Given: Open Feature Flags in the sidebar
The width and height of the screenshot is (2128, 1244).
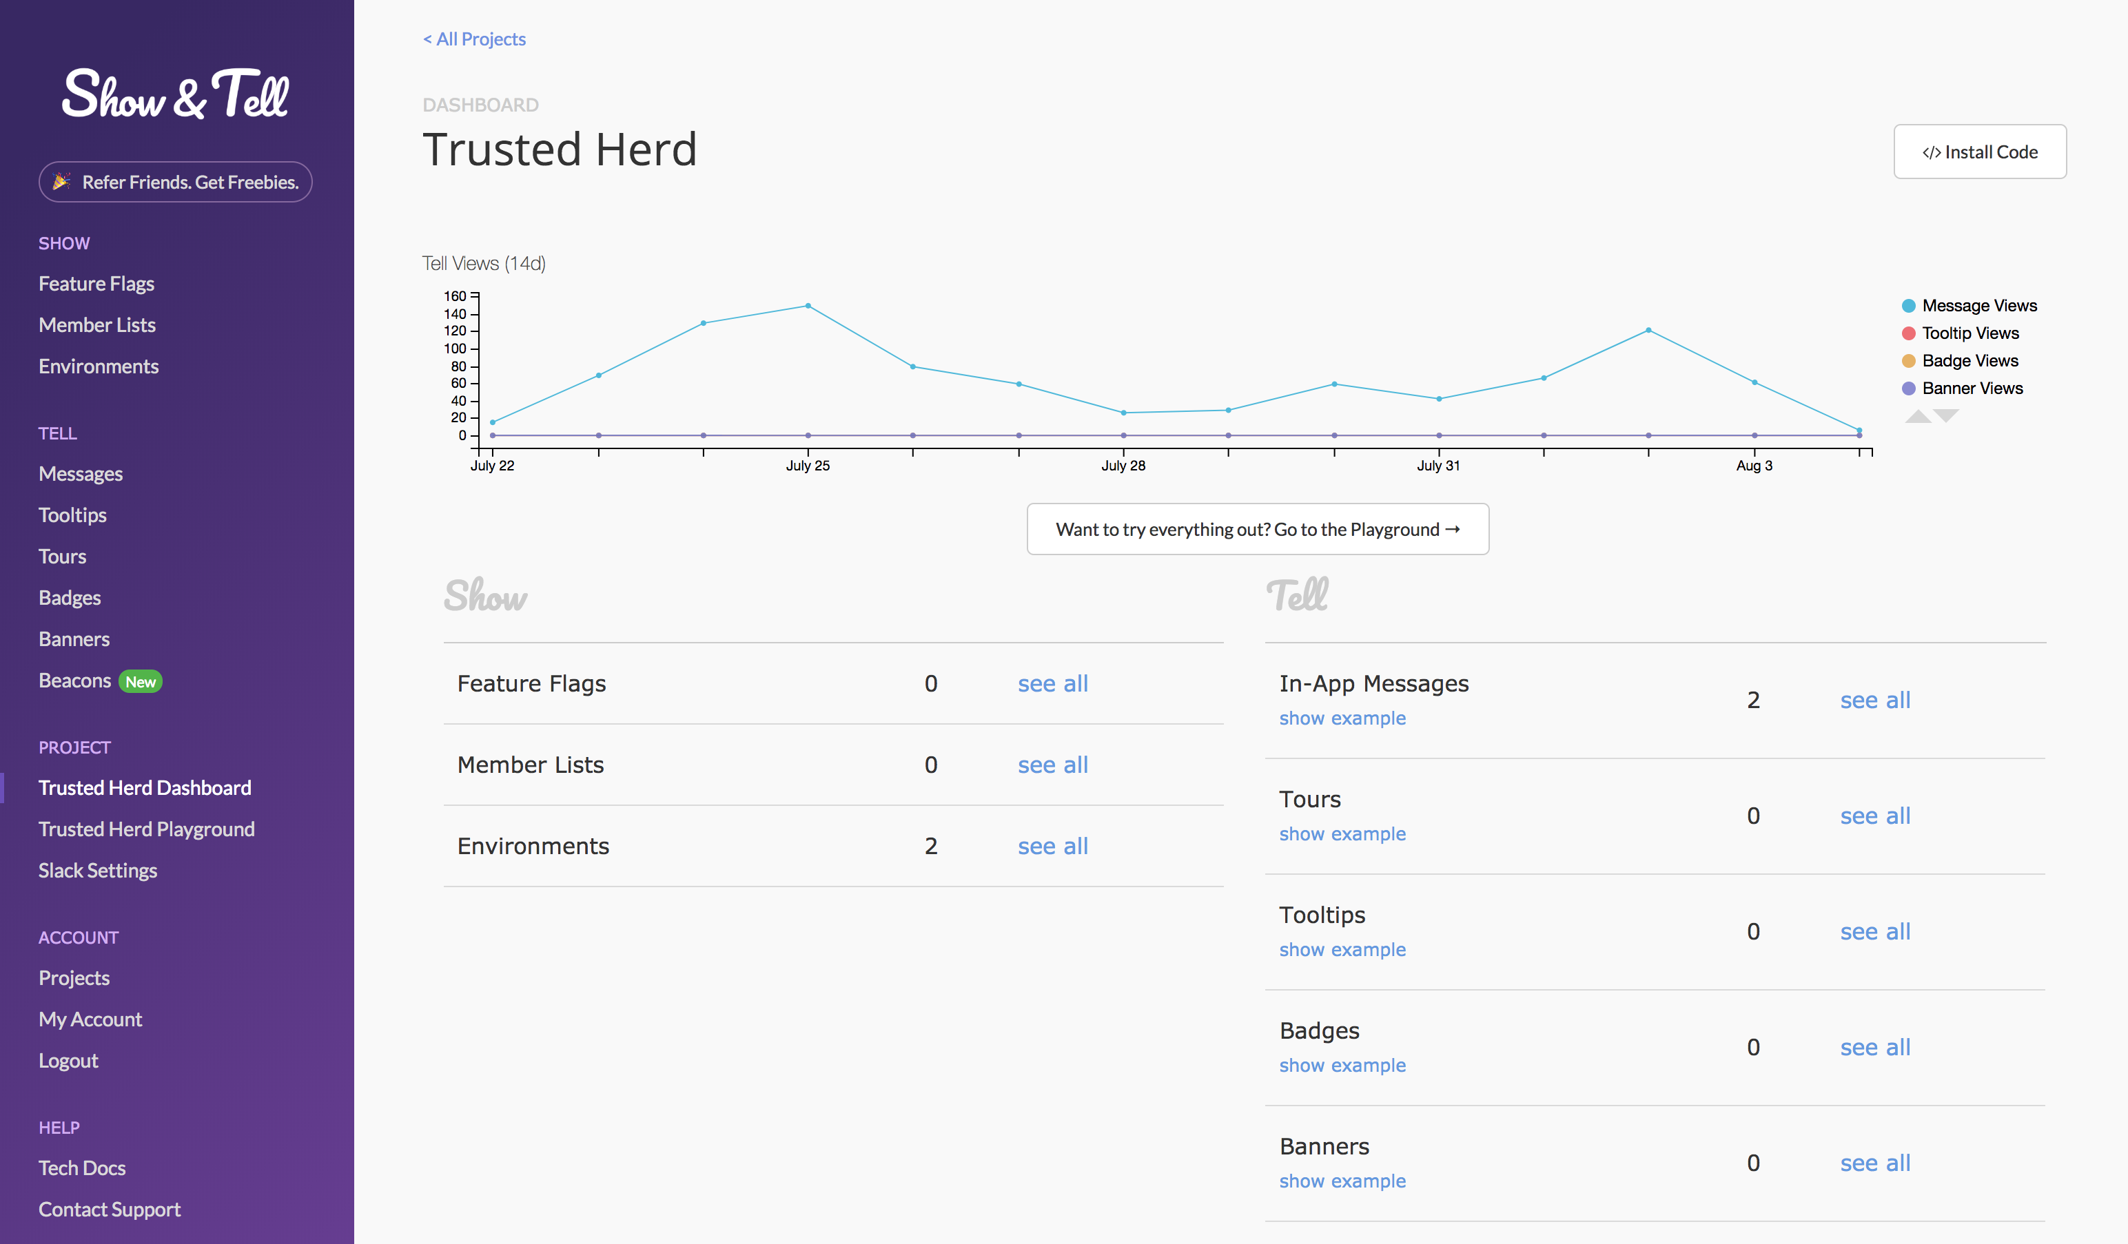Looking at the screenshot, I should [x=96, y=284].
